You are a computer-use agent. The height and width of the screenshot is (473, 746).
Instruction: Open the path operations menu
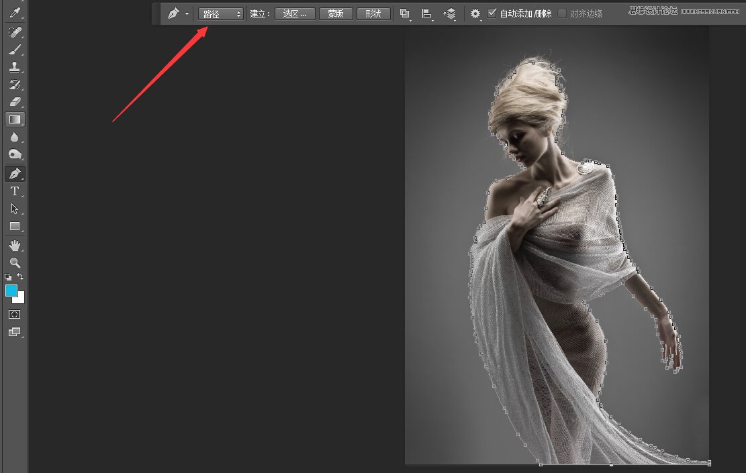tap(405, 14)
